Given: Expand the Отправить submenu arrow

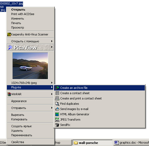Looking at the screenshot, I should click(52, 108).
